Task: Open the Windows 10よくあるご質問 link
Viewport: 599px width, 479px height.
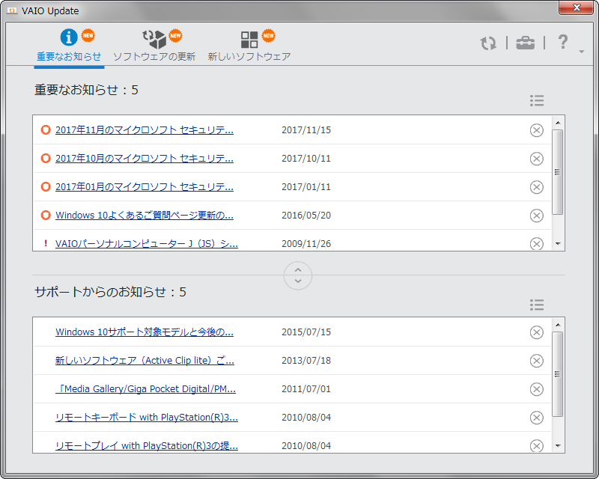Action: [145, 216]
